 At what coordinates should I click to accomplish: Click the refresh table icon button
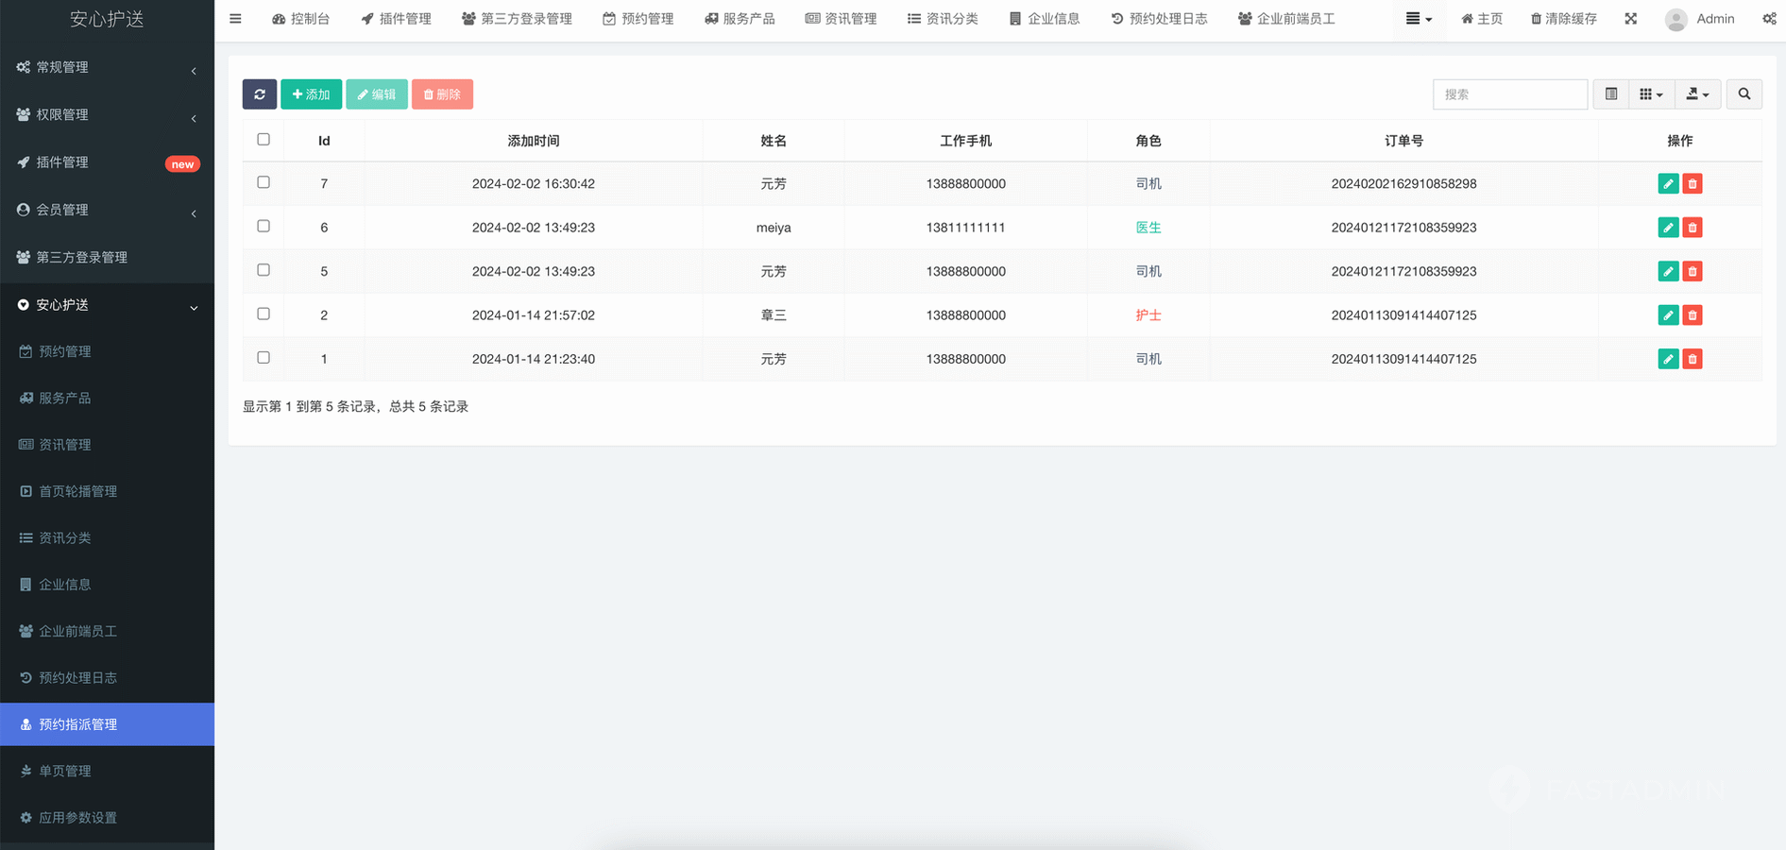(x=259, y=94)
